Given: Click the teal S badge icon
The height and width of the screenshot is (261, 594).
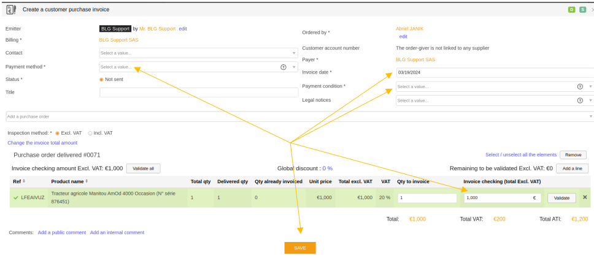Looking at the screenshot, I should 581,10.
